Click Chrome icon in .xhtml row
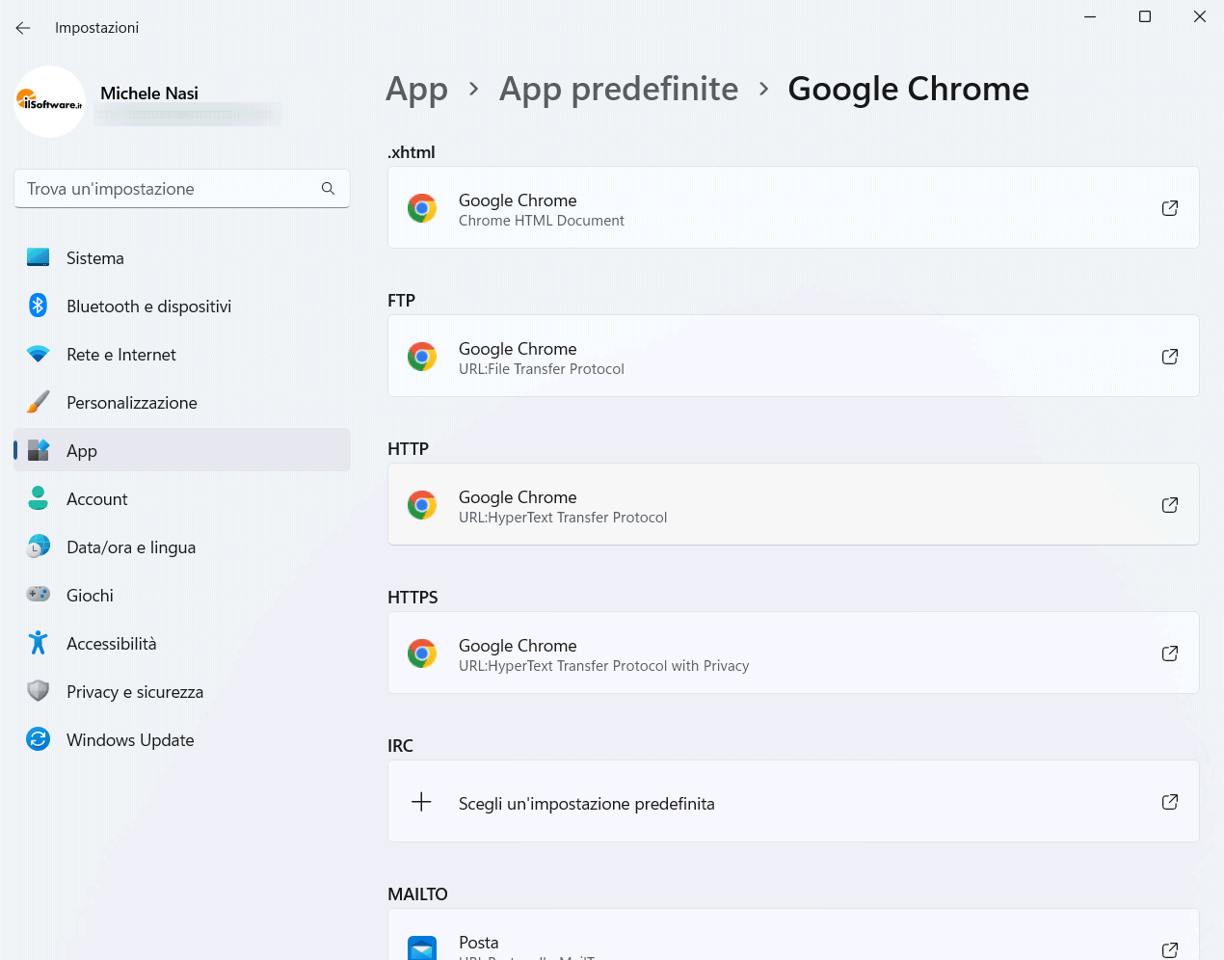 coord(422,208)
